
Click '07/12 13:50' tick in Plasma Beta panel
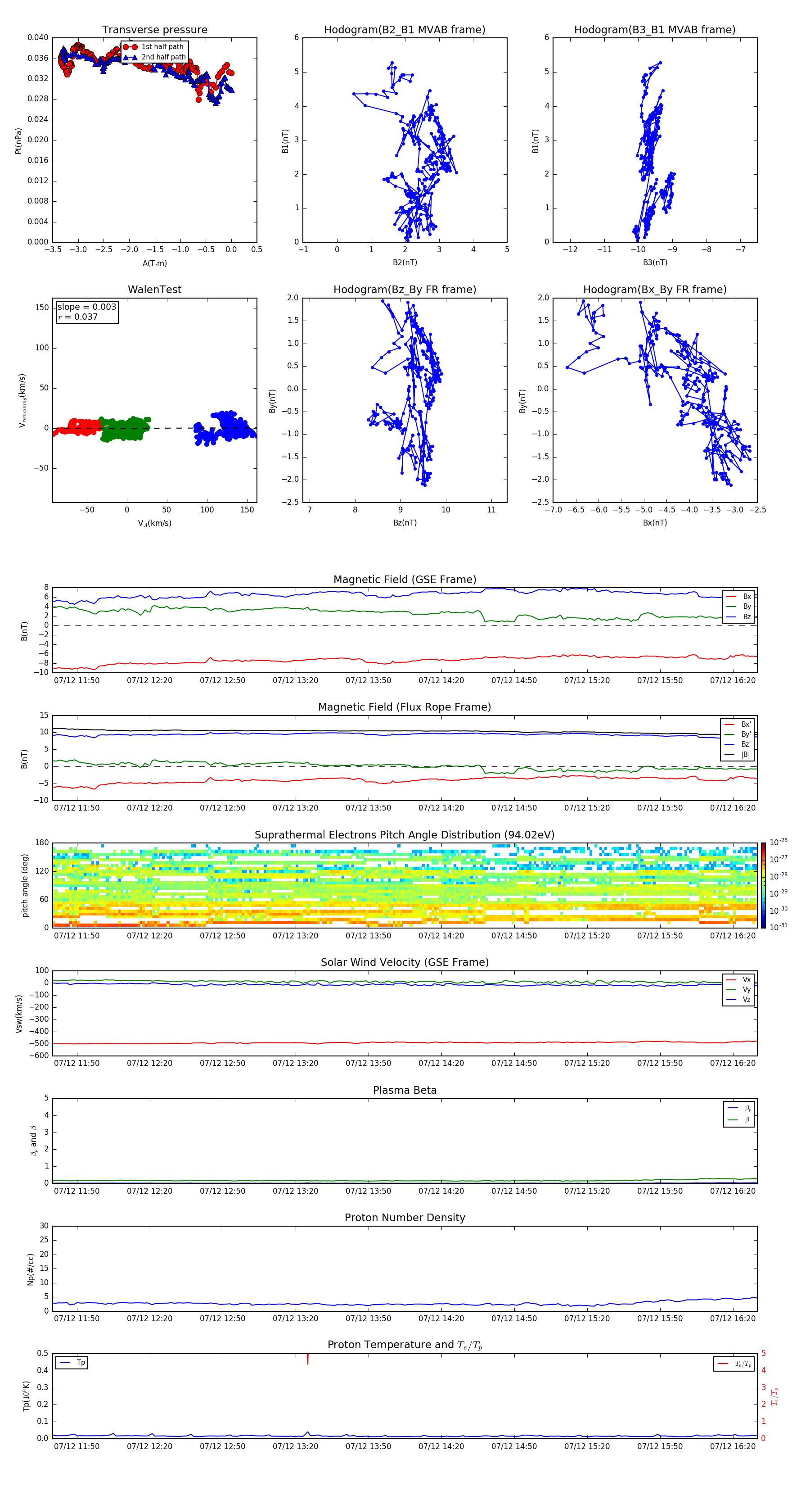click(x=369, y=1191)
